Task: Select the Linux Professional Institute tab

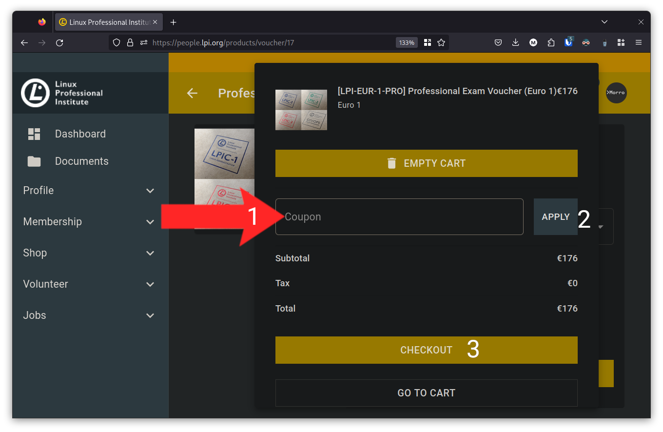Action: click(109, 22)
